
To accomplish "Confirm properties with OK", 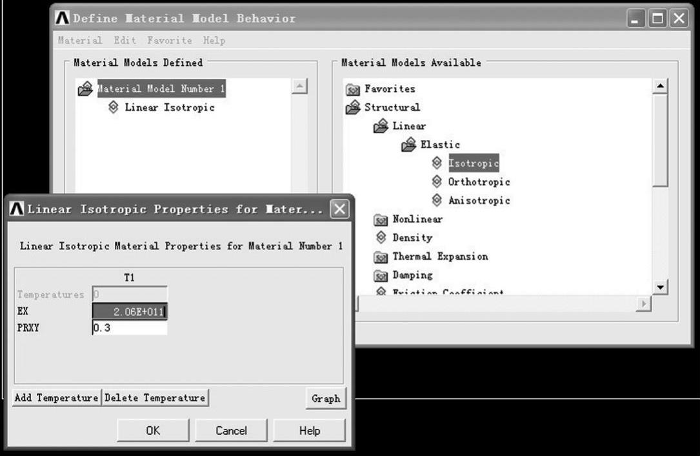I will 153,431.
